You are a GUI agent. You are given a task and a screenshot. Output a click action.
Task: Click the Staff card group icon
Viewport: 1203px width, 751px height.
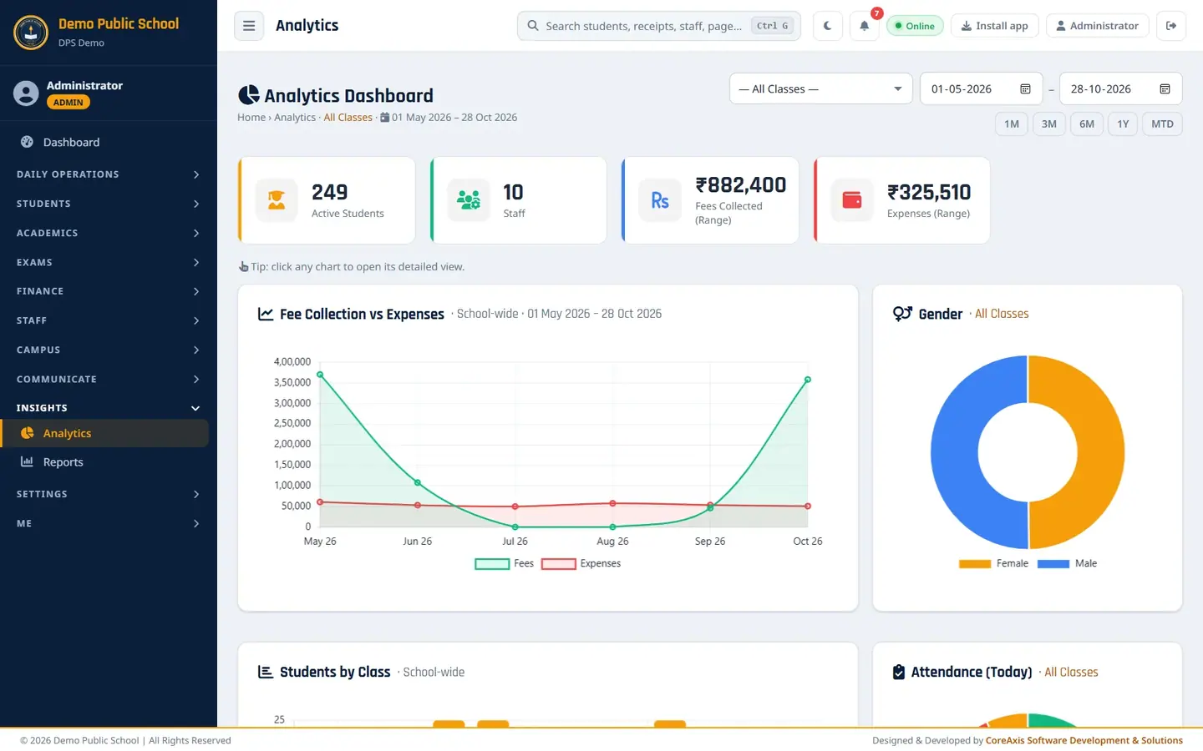469,200
